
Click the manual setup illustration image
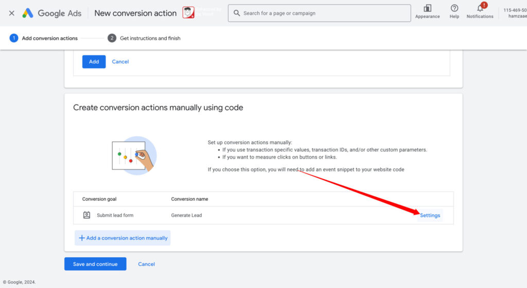[x=134, y=156]
